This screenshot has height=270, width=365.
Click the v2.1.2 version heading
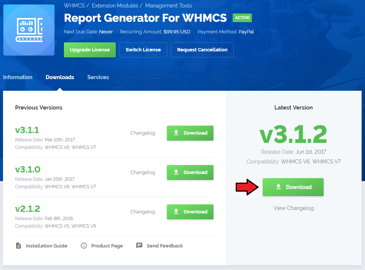pos(27,209)
